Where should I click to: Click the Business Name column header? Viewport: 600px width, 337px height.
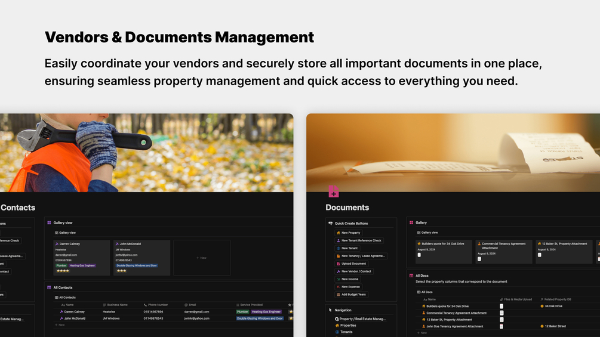(x=115, y=305)
